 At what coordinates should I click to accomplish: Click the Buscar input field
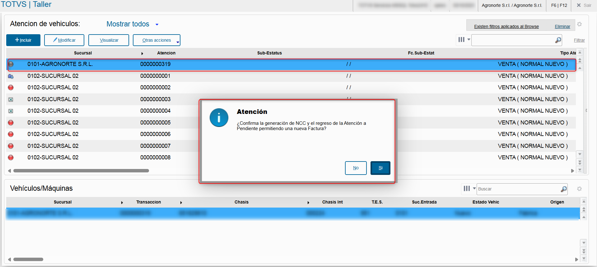(518, 189)
